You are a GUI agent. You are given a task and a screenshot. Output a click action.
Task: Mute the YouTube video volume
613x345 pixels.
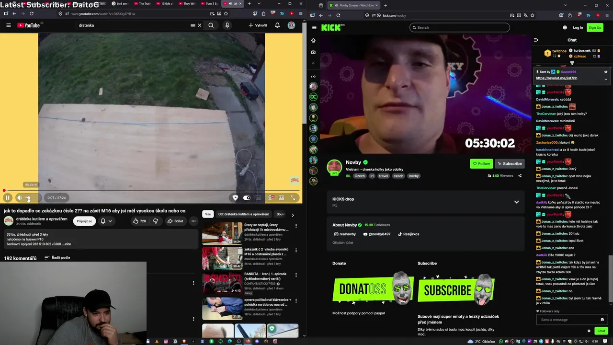tap(20, 197)
